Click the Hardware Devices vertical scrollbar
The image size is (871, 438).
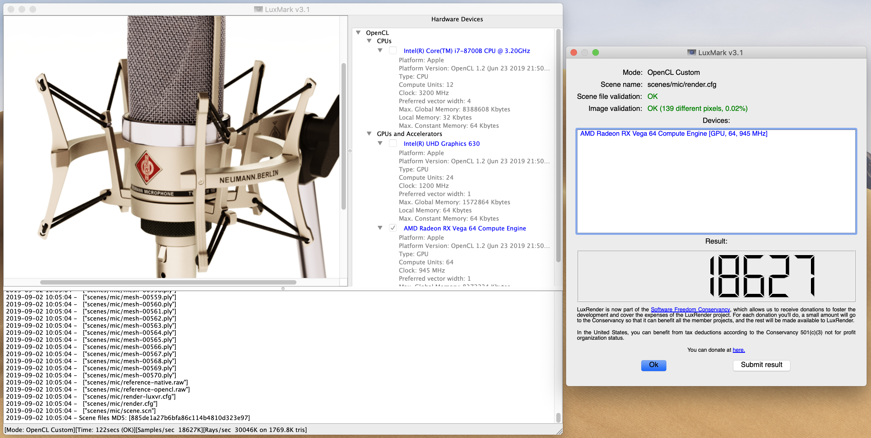[x=558, y=145]
